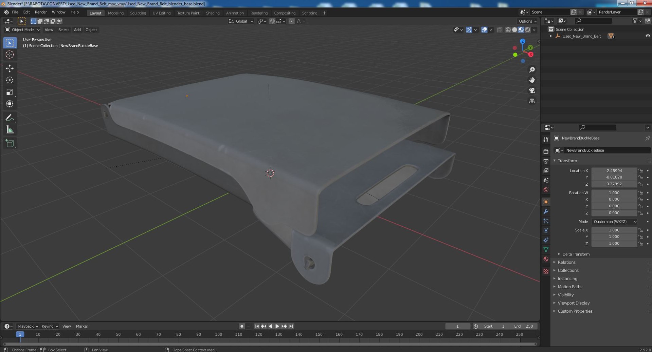The height and width of the screenshot is (352, 652).
Task: Click the Location X value field
Action: pos(614,171)
